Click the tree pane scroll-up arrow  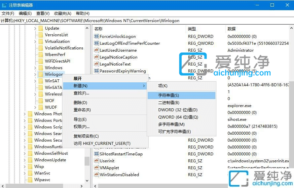(x=87, y=28)
